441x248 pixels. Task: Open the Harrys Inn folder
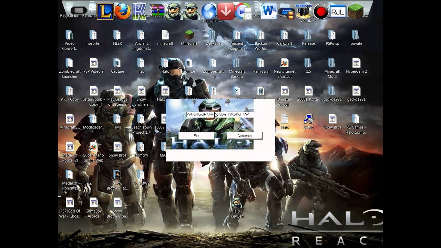pyautogui.click(x=261, y=66)
